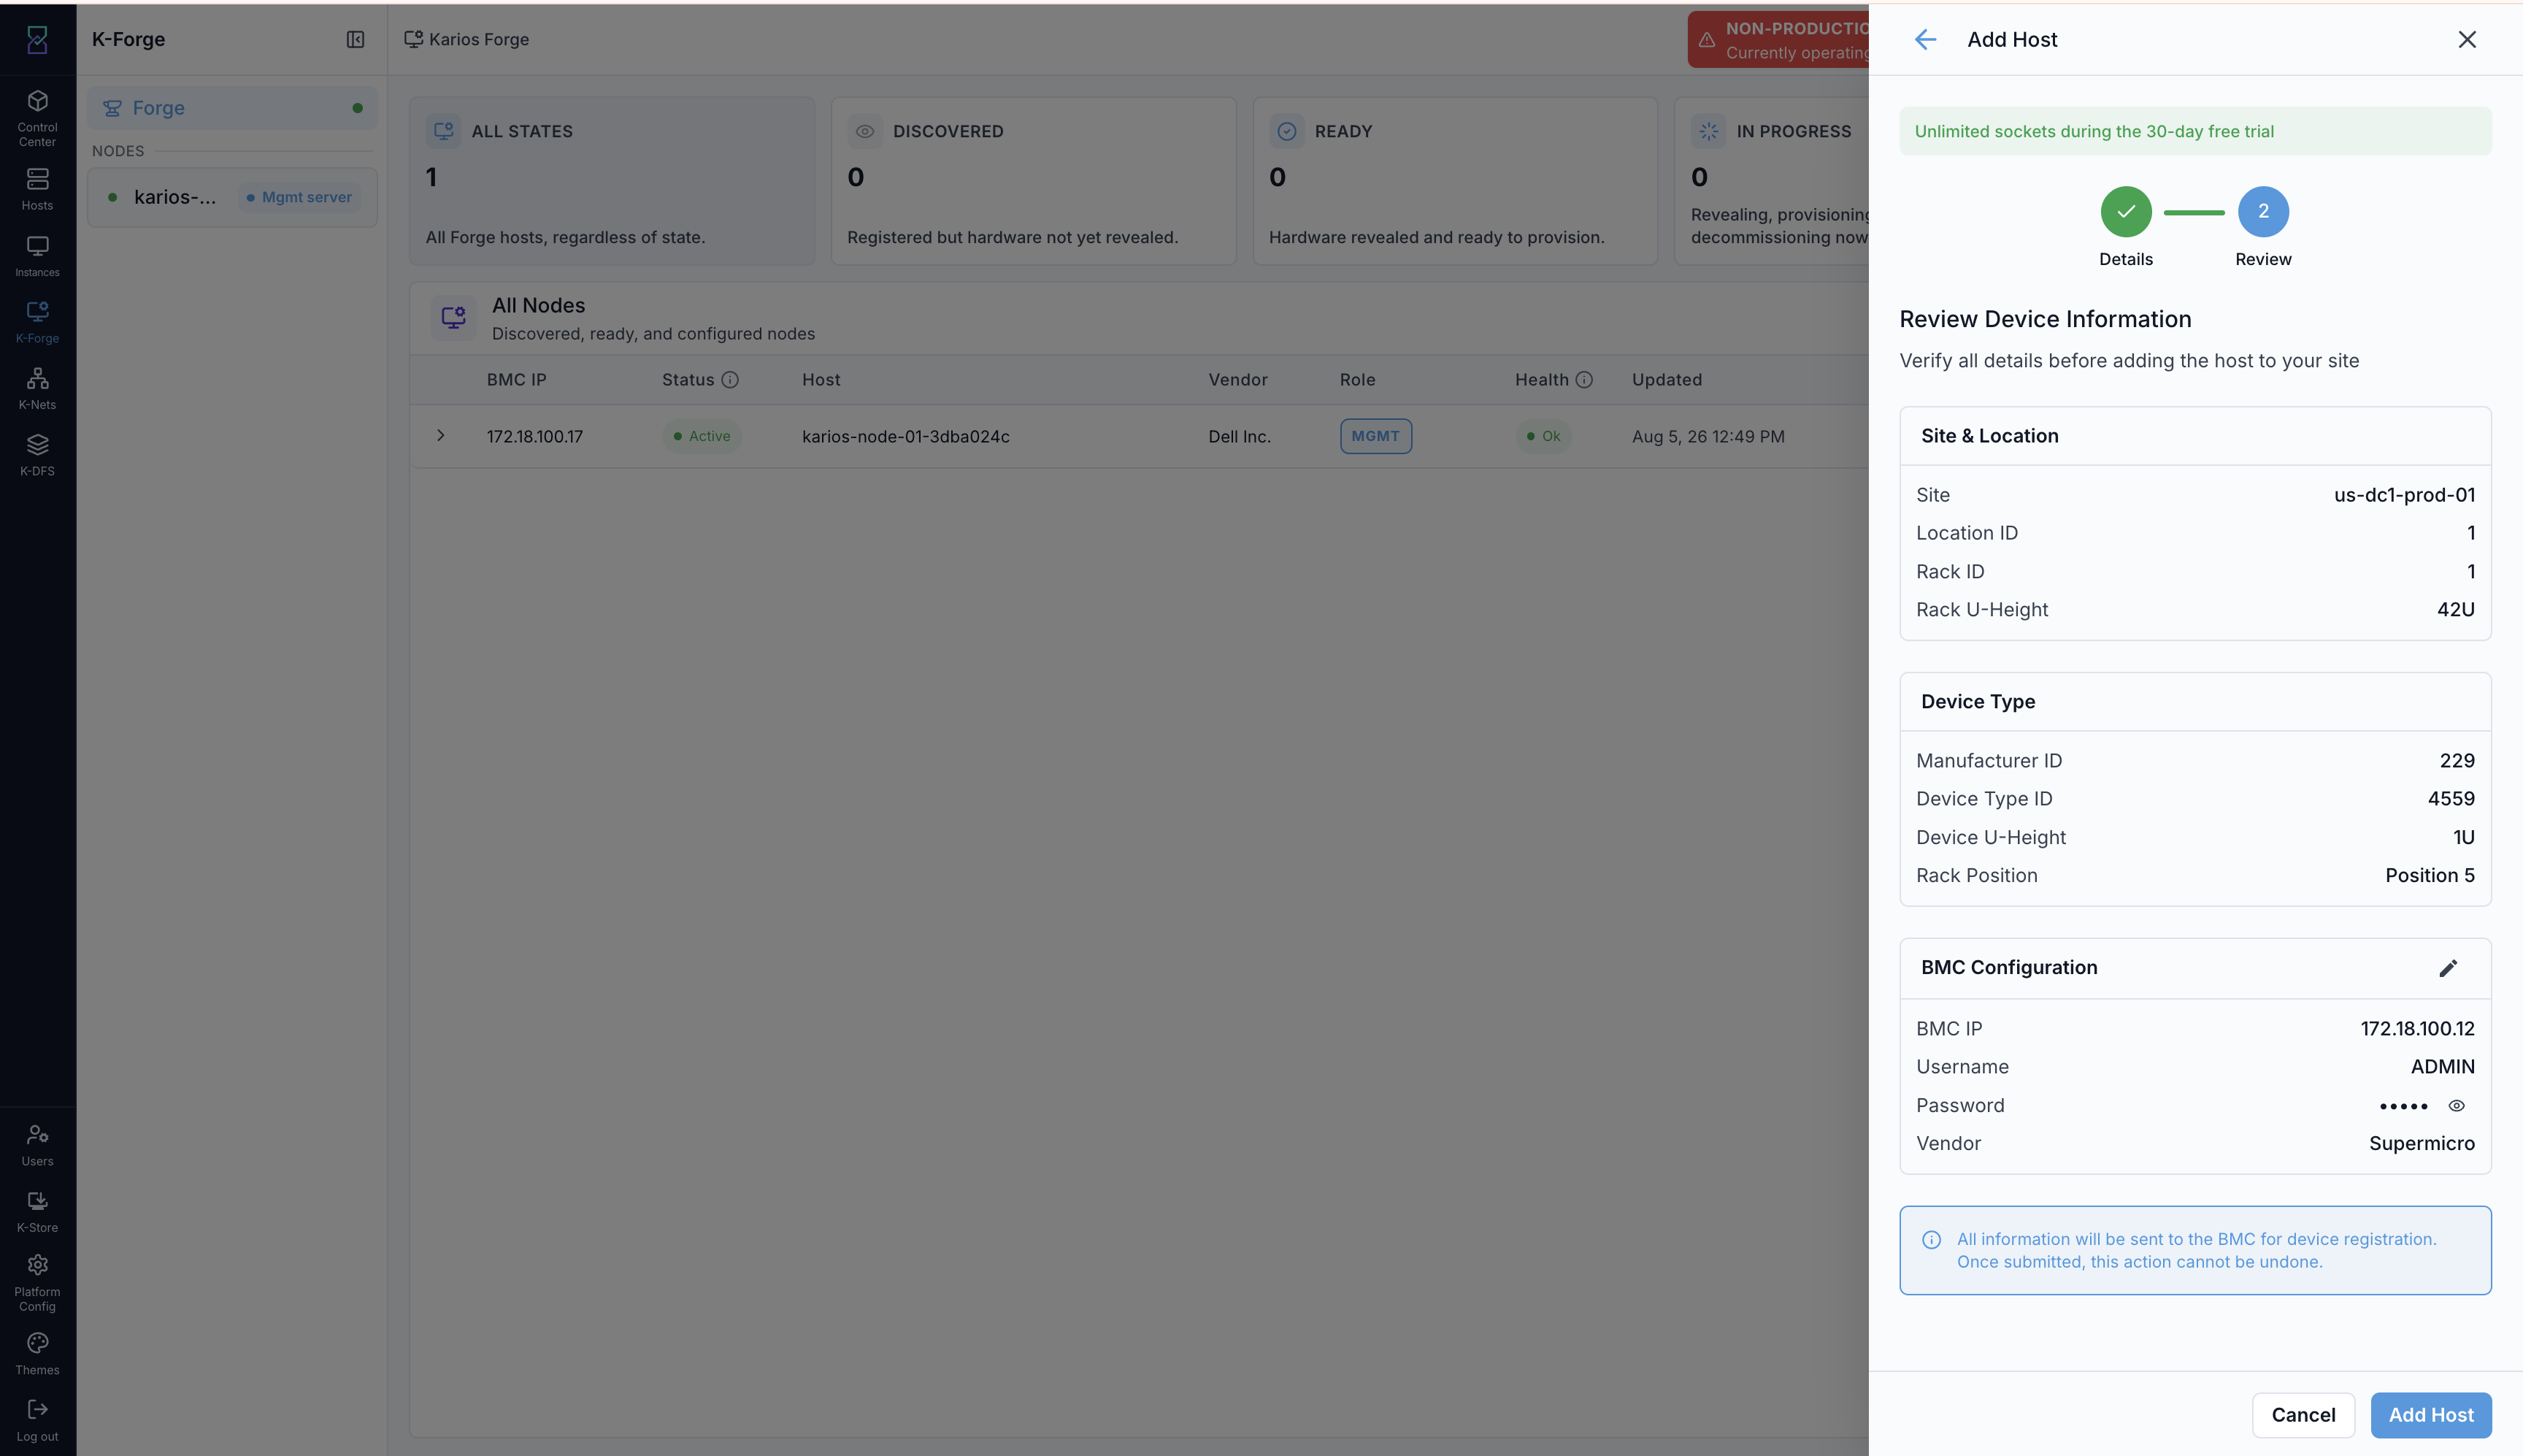Click the Active status badge
Image resolution: width=2523 pixels, height=1456 pixels.
tap(702, 436)
